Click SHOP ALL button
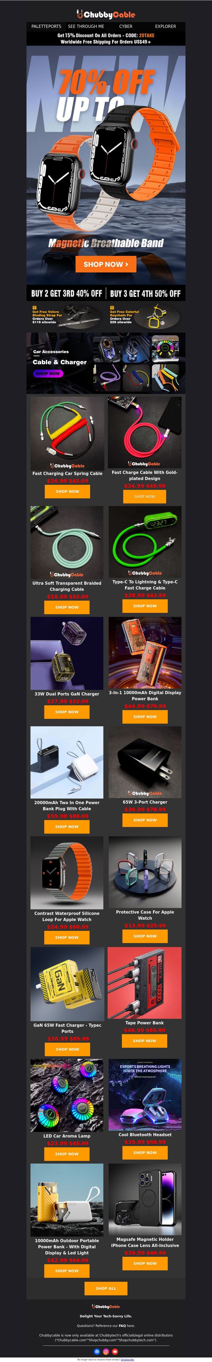Image resolution: width=212 pixels, height=1362 pixels. click(x=106, y=1288)
